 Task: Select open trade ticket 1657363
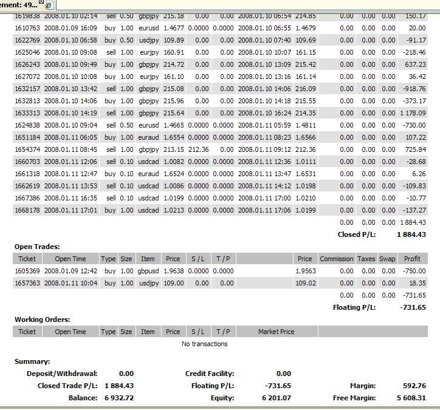point(27,283)
